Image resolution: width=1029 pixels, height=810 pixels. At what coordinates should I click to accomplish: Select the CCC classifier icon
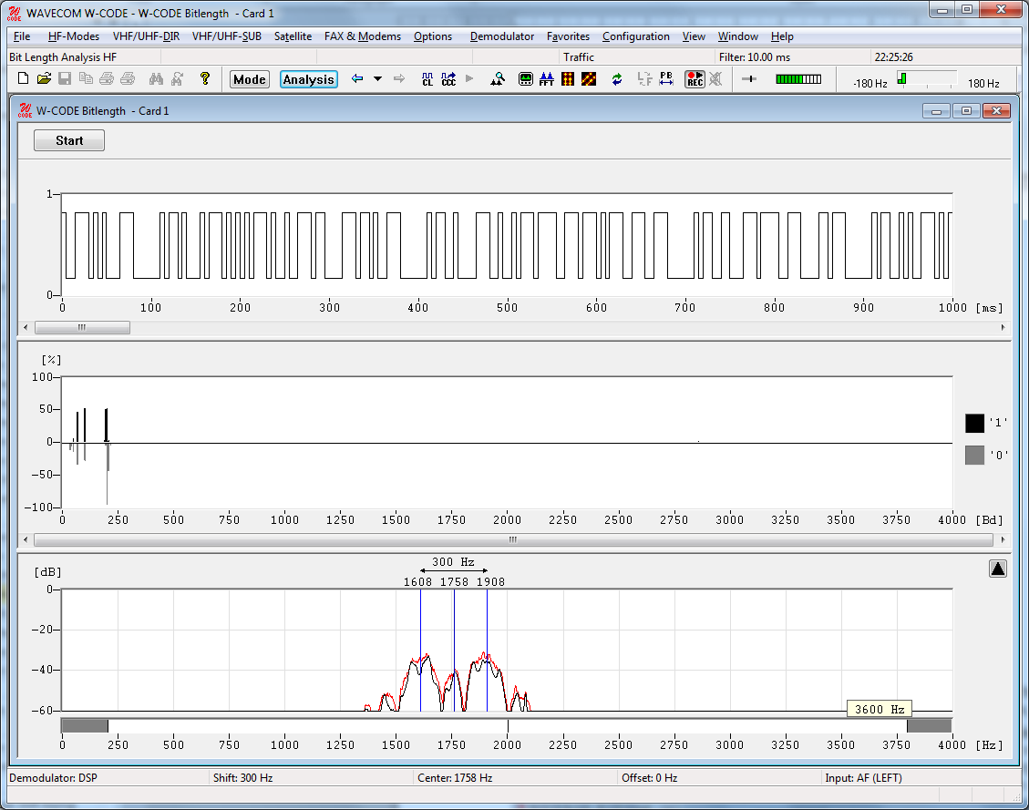448,79
